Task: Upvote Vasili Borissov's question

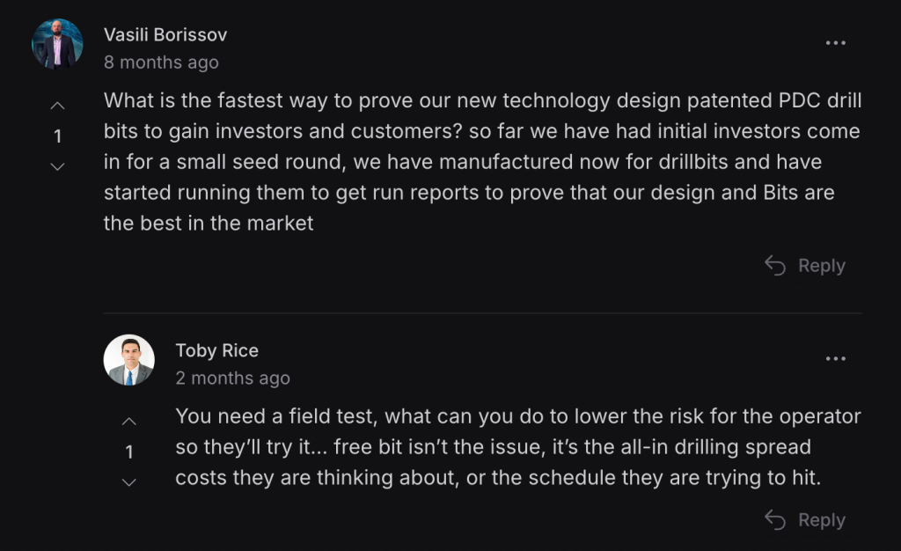Action: (57, 106)
